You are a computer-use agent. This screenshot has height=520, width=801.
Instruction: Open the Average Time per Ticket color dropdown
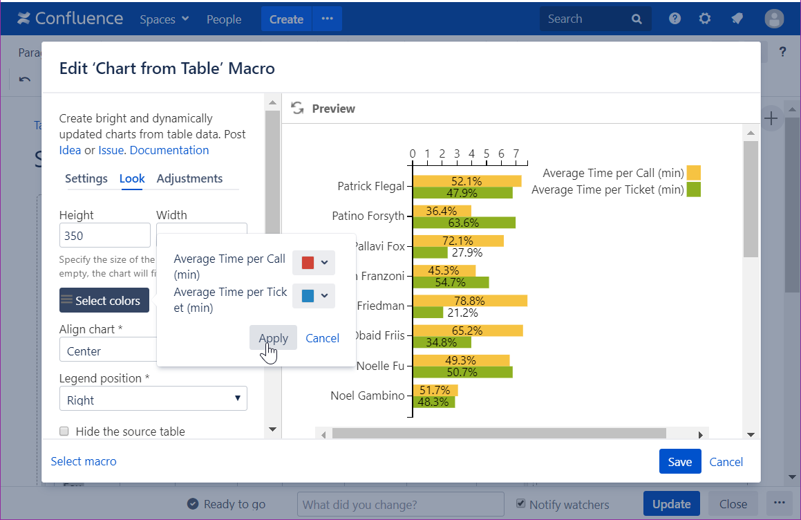(314, 296)
